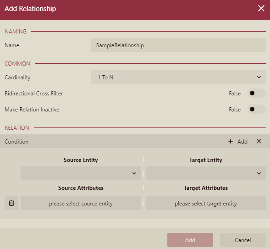Click the plus Add condition button
Image resolution: width=270 pixels, height=249 pixels.
click(238, 141)
